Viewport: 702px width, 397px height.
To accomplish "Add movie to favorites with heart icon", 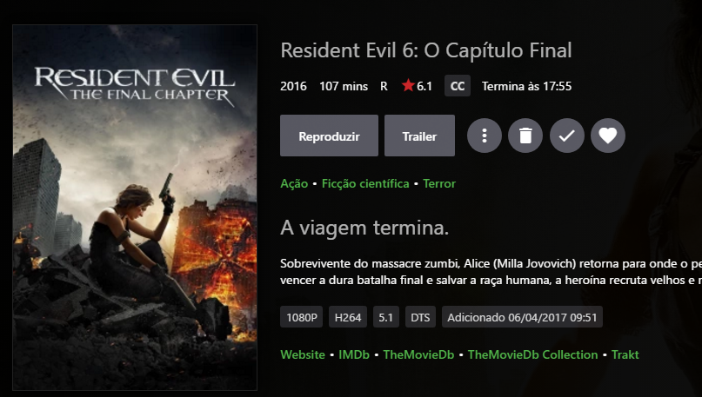I will point(608,136).
